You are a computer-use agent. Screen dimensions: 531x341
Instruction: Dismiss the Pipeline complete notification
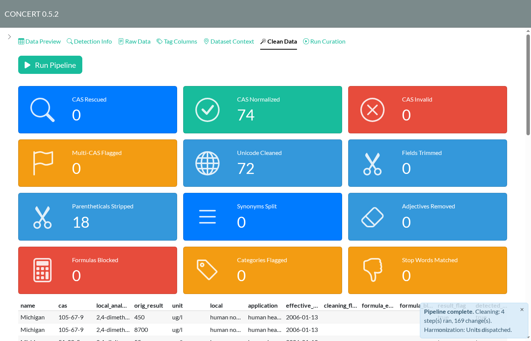(522, 310)
